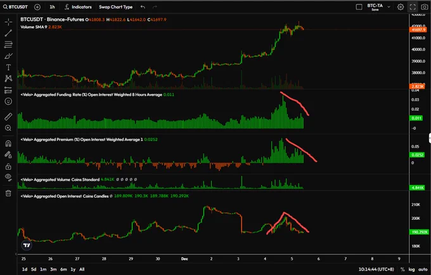Toggle stay in drawing mode
This screenshot has width=431, height=275.
pos(8,155)
